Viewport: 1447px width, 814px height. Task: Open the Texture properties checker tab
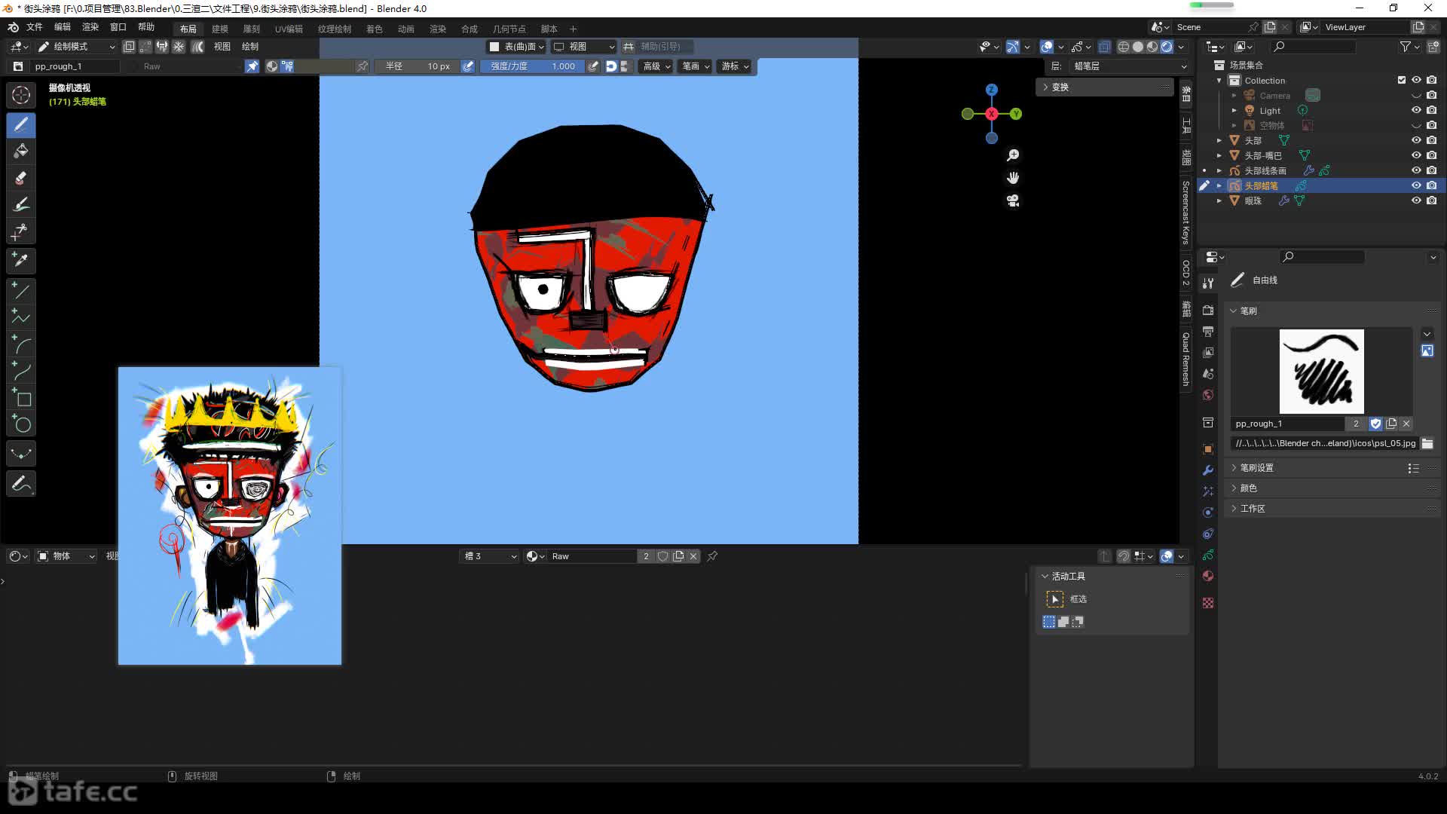coord(1208,603)
